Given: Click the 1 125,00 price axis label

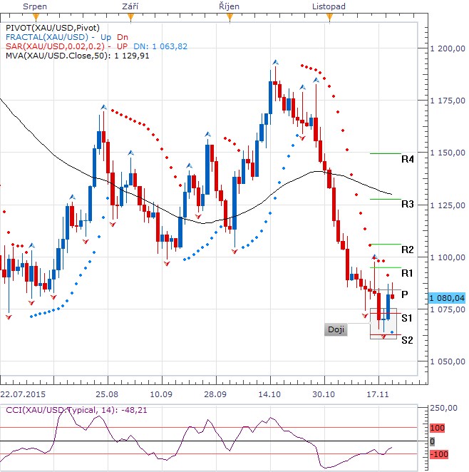Looking at the screenshot, I should 448,205.
